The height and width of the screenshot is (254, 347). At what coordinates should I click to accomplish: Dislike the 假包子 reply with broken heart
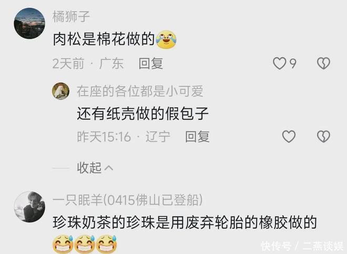click(x=323, y=136)
